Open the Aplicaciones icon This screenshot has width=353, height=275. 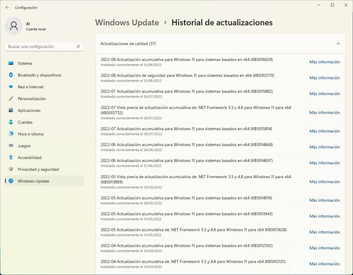click(x=11, y=110)
